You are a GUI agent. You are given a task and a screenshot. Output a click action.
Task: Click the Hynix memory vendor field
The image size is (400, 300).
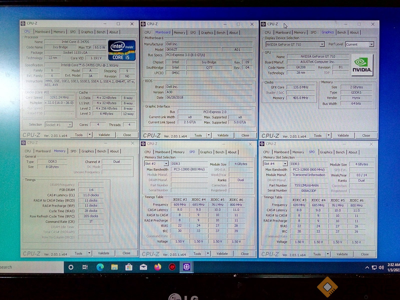tap(356, 98)
